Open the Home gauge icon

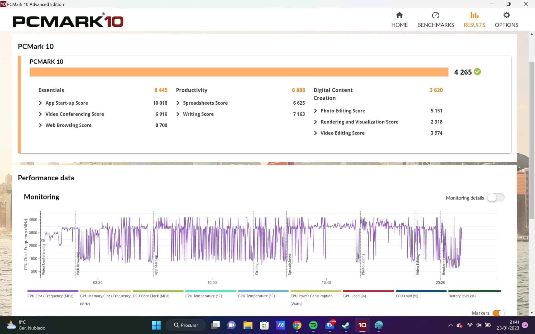399,15
